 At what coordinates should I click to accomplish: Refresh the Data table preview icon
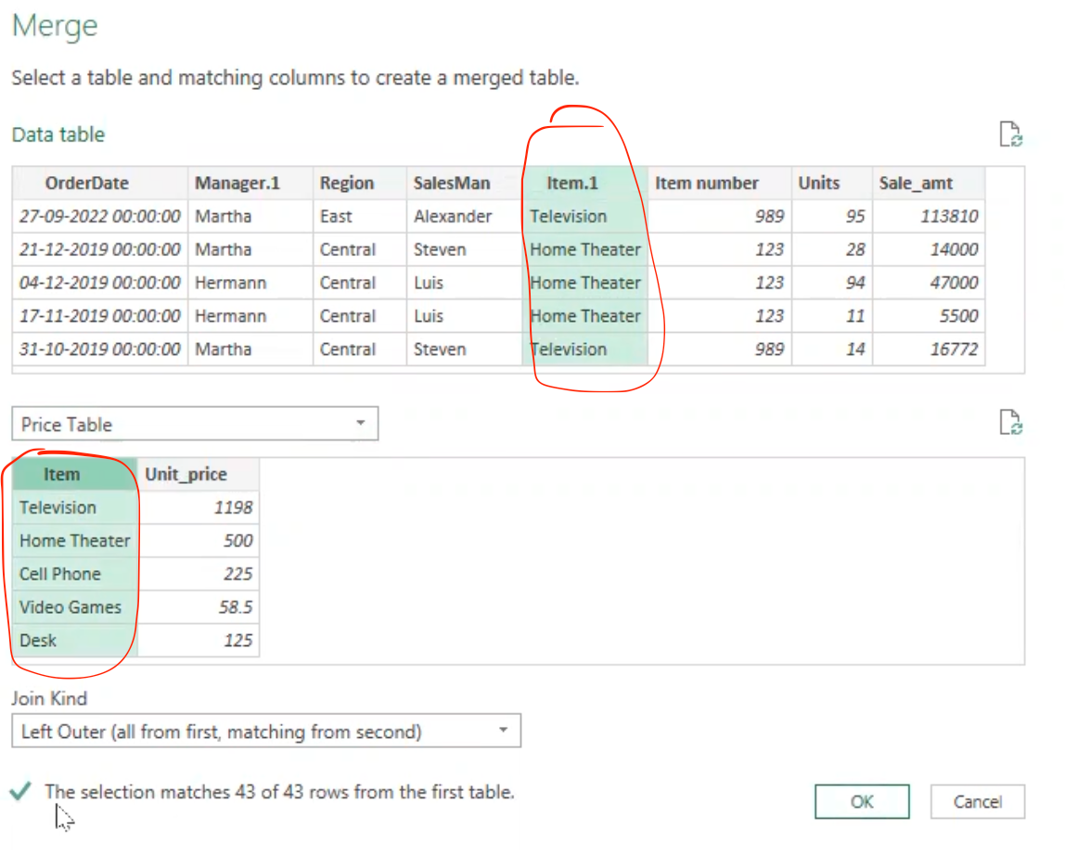1010,134
